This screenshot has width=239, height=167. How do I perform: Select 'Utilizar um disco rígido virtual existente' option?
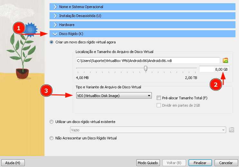(x=51, y=122)
